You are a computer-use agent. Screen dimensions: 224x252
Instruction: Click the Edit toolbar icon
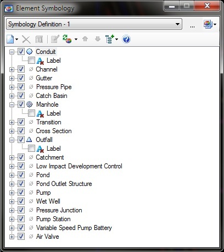coord(55,39)
